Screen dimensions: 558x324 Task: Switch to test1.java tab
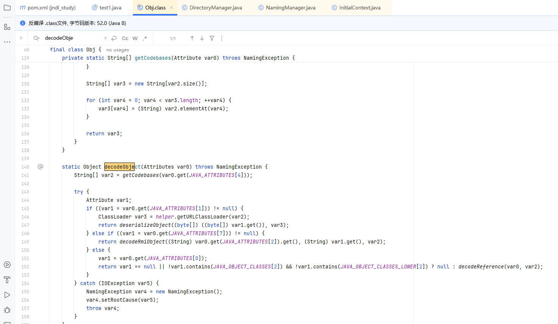point(106,8)
